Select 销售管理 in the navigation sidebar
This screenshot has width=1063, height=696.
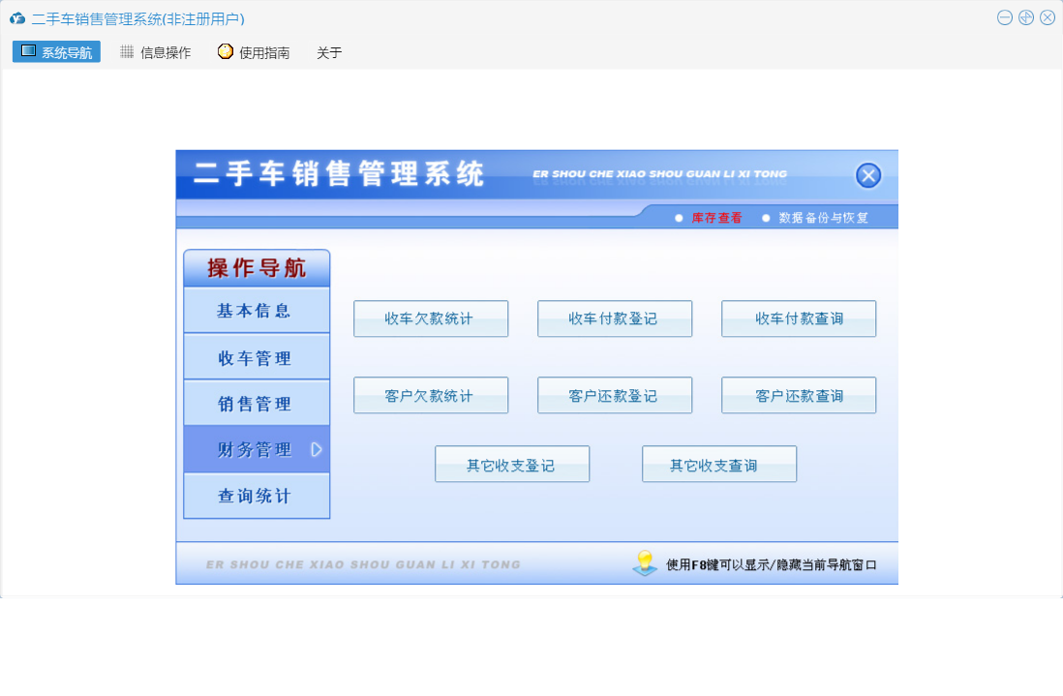[x=257, y=404]
